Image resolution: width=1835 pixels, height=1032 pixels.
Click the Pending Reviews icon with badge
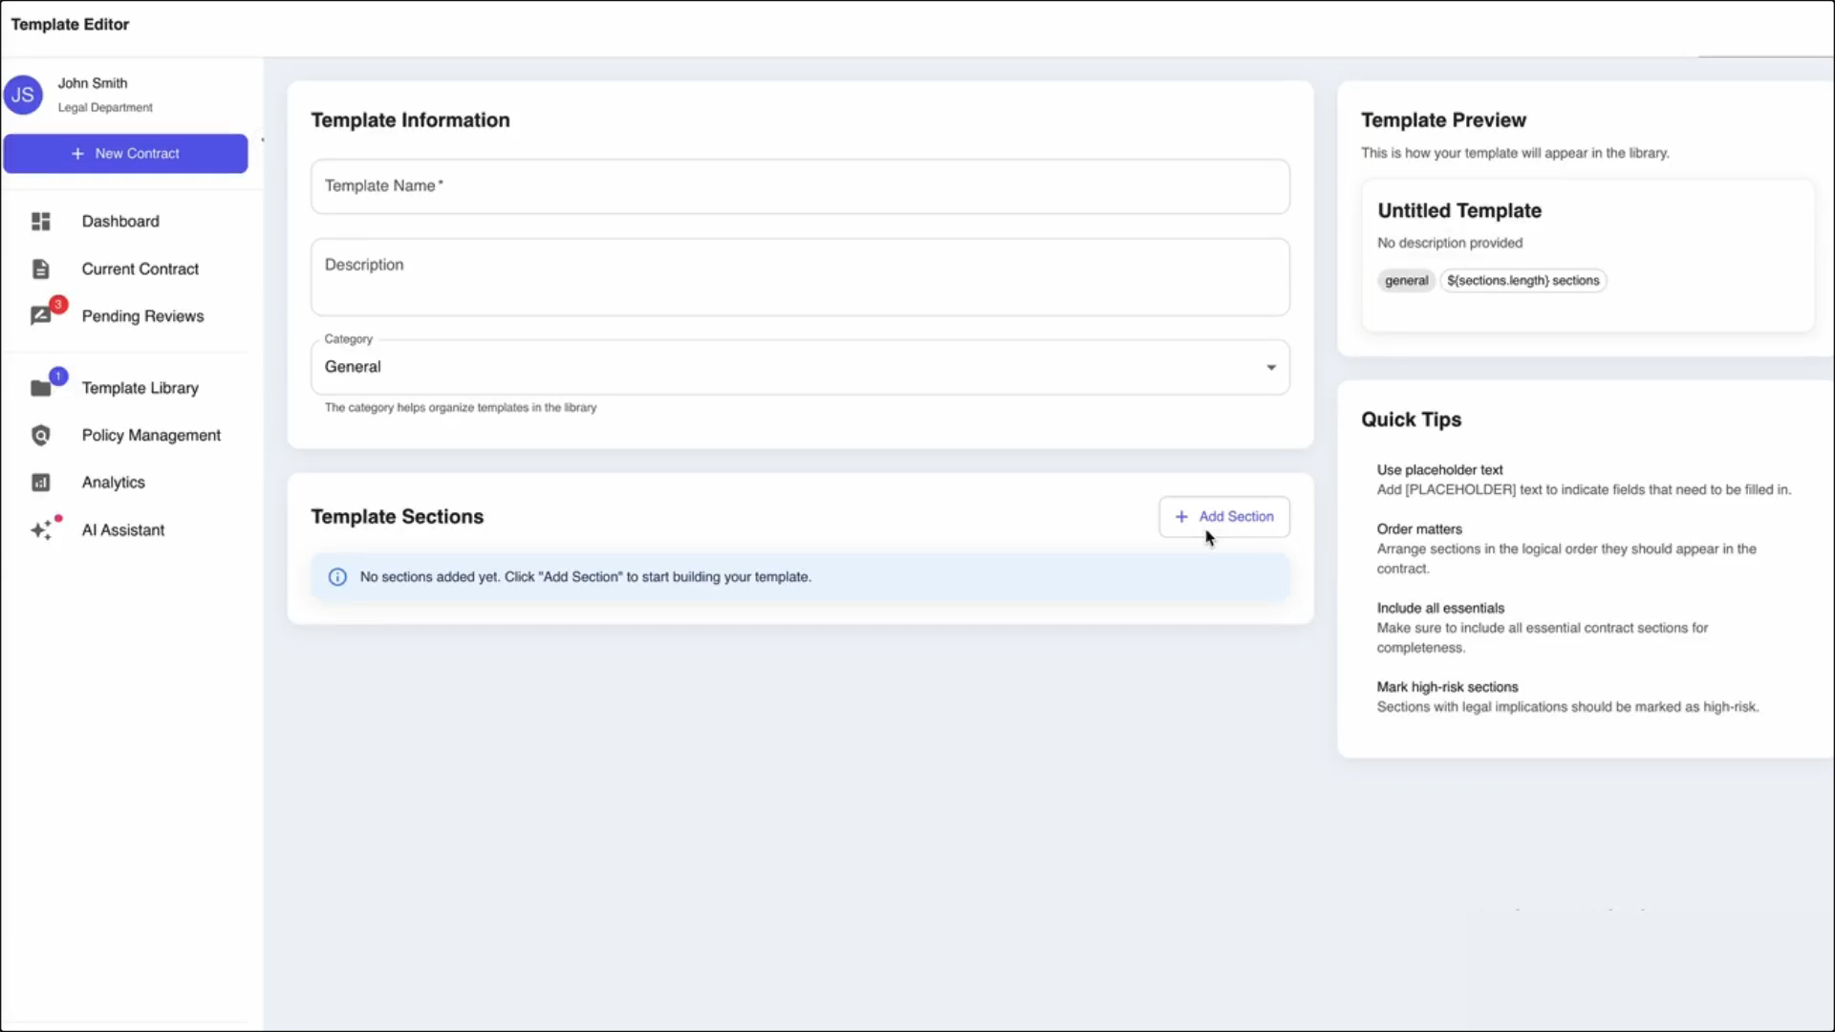click(40, 316)
